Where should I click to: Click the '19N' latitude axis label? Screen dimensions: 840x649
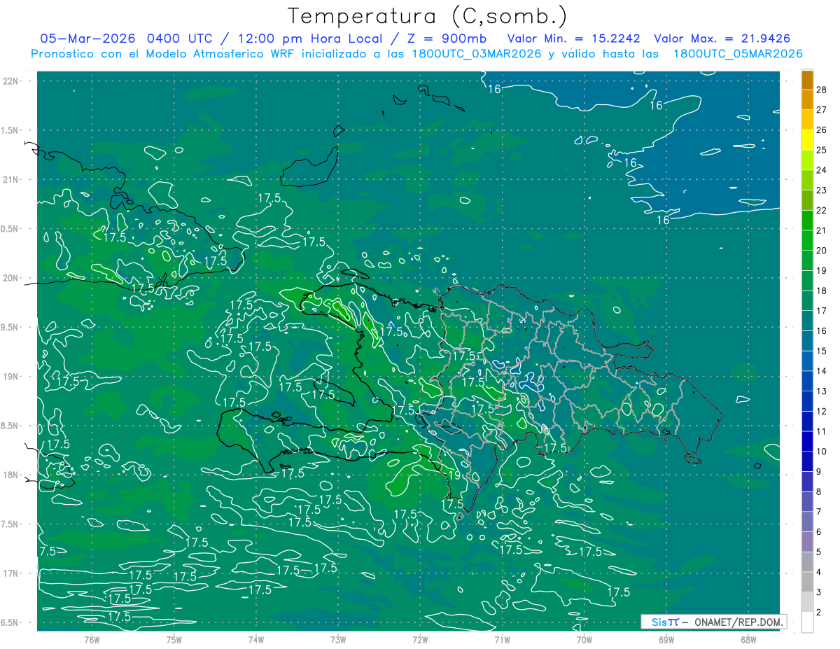[x=11, y=376]
